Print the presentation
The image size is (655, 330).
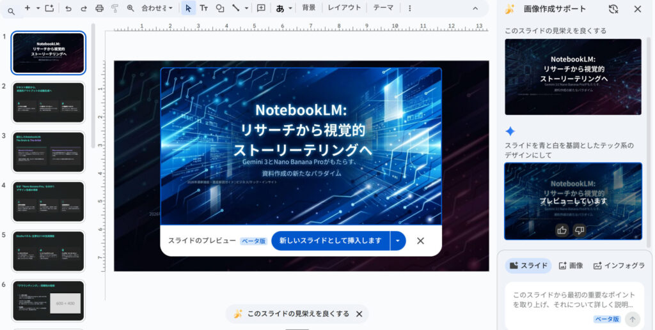click(x=99, y=8)
